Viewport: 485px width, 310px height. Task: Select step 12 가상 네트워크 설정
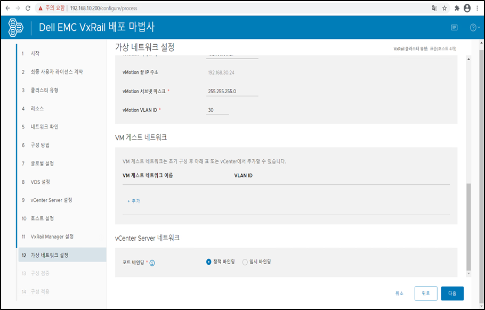(62, 255)
